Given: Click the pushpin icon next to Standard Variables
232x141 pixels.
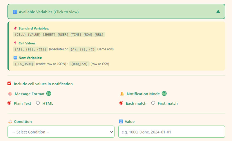Looking at the screenshot, I should coord(15,28).
